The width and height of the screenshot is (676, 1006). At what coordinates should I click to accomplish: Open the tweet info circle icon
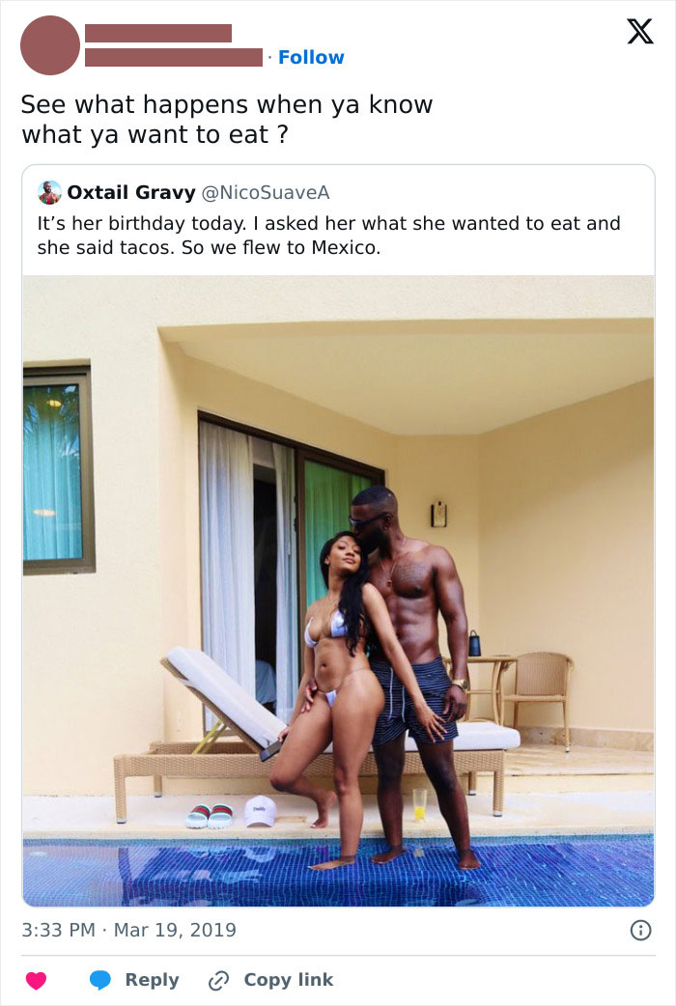click(x=640, y=930)
